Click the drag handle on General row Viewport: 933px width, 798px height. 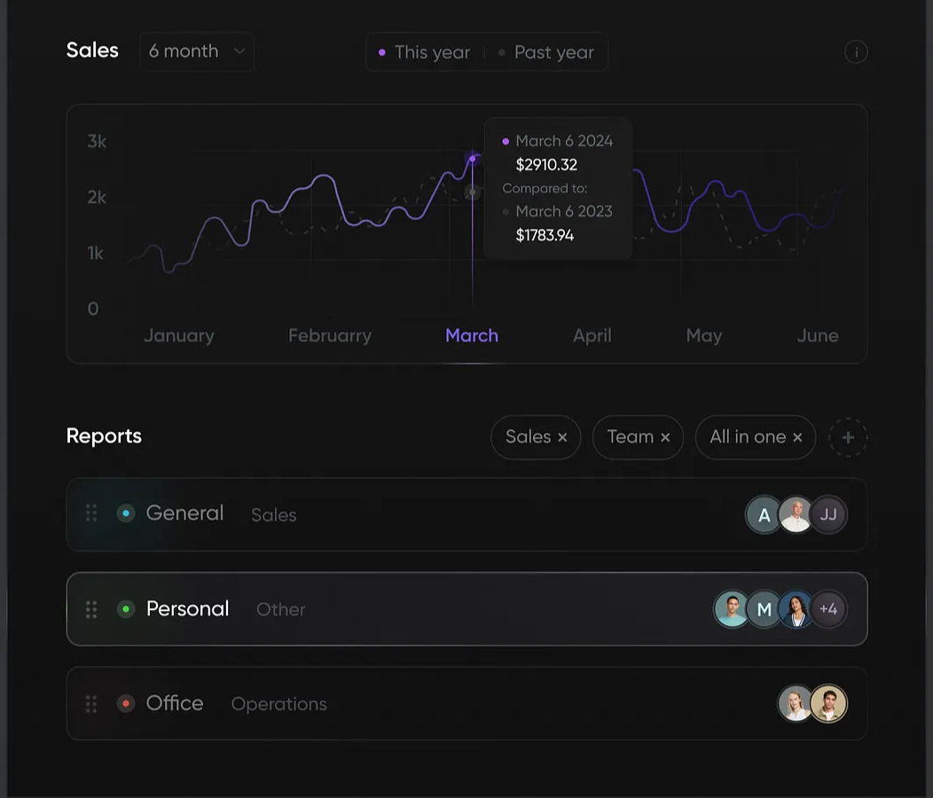pyautogui.click(x=91, y=513)
